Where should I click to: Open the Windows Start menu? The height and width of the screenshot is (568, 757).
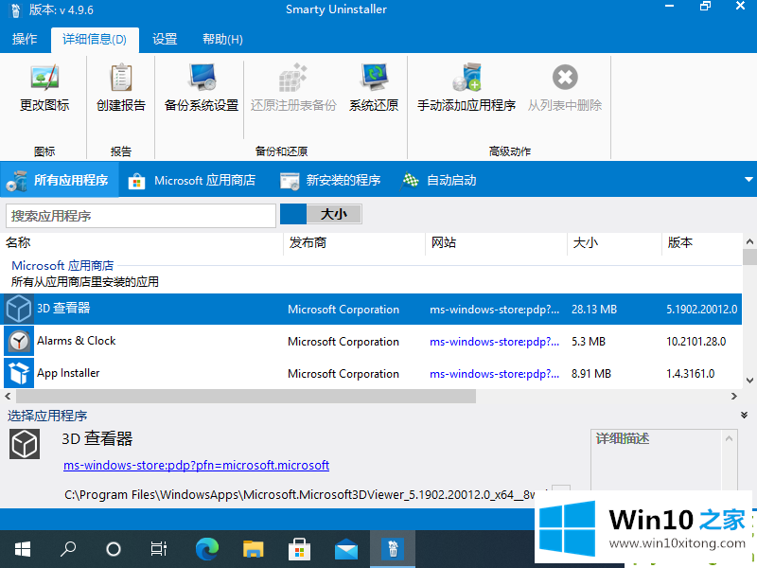click(22, 549)
